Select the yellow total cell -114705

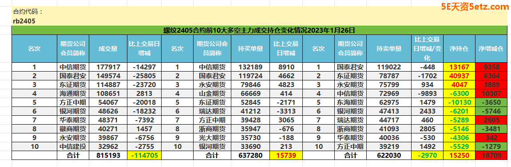145,156
